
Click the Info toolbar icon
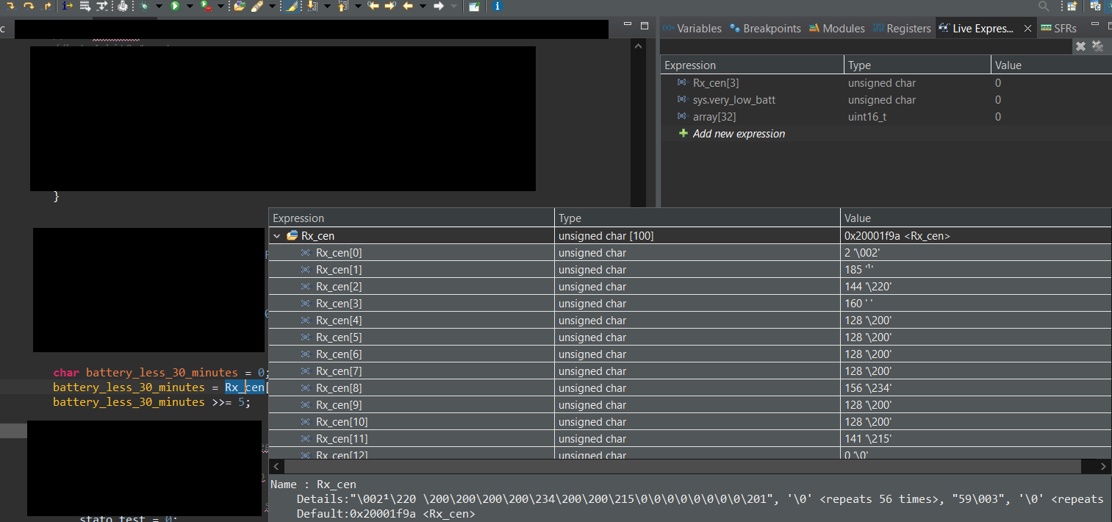(x=497, y=7)
